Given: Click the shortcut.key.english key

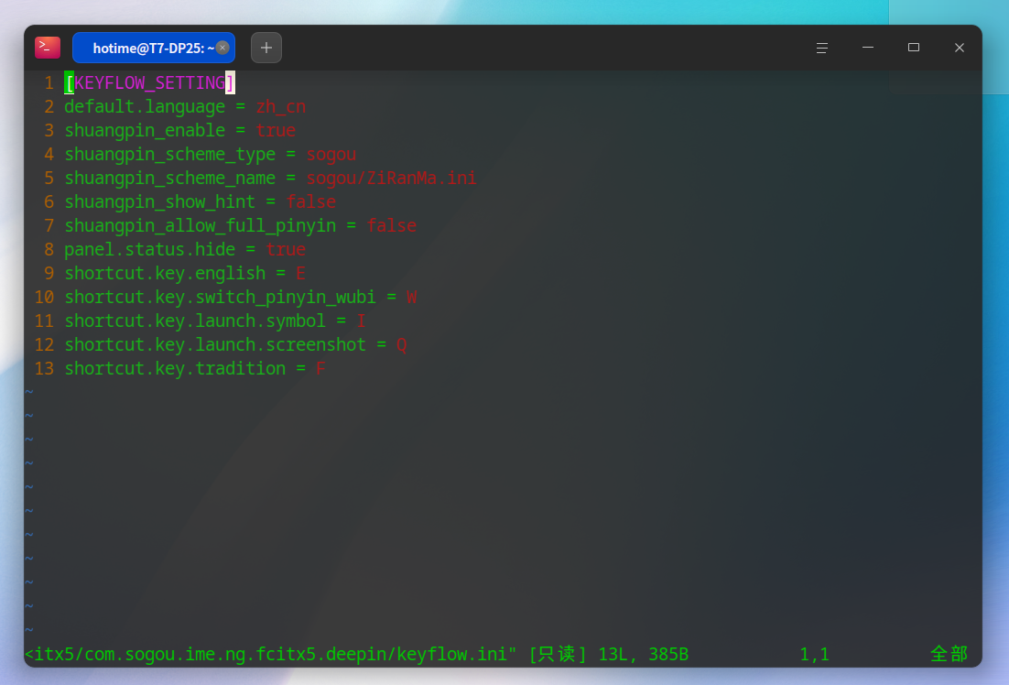Looking at the screenshot, I should tap(165, 274).
